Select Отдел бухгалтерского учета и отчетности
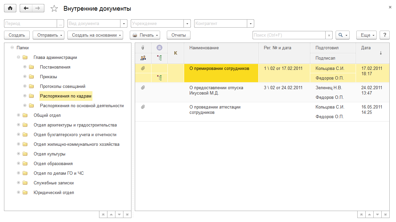The height and width of the screenshot is (222, 396). point(75,134)
